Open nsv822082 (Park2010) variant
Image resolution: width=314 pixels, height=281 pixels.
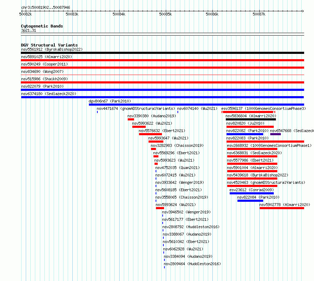[x=248, y=131]
